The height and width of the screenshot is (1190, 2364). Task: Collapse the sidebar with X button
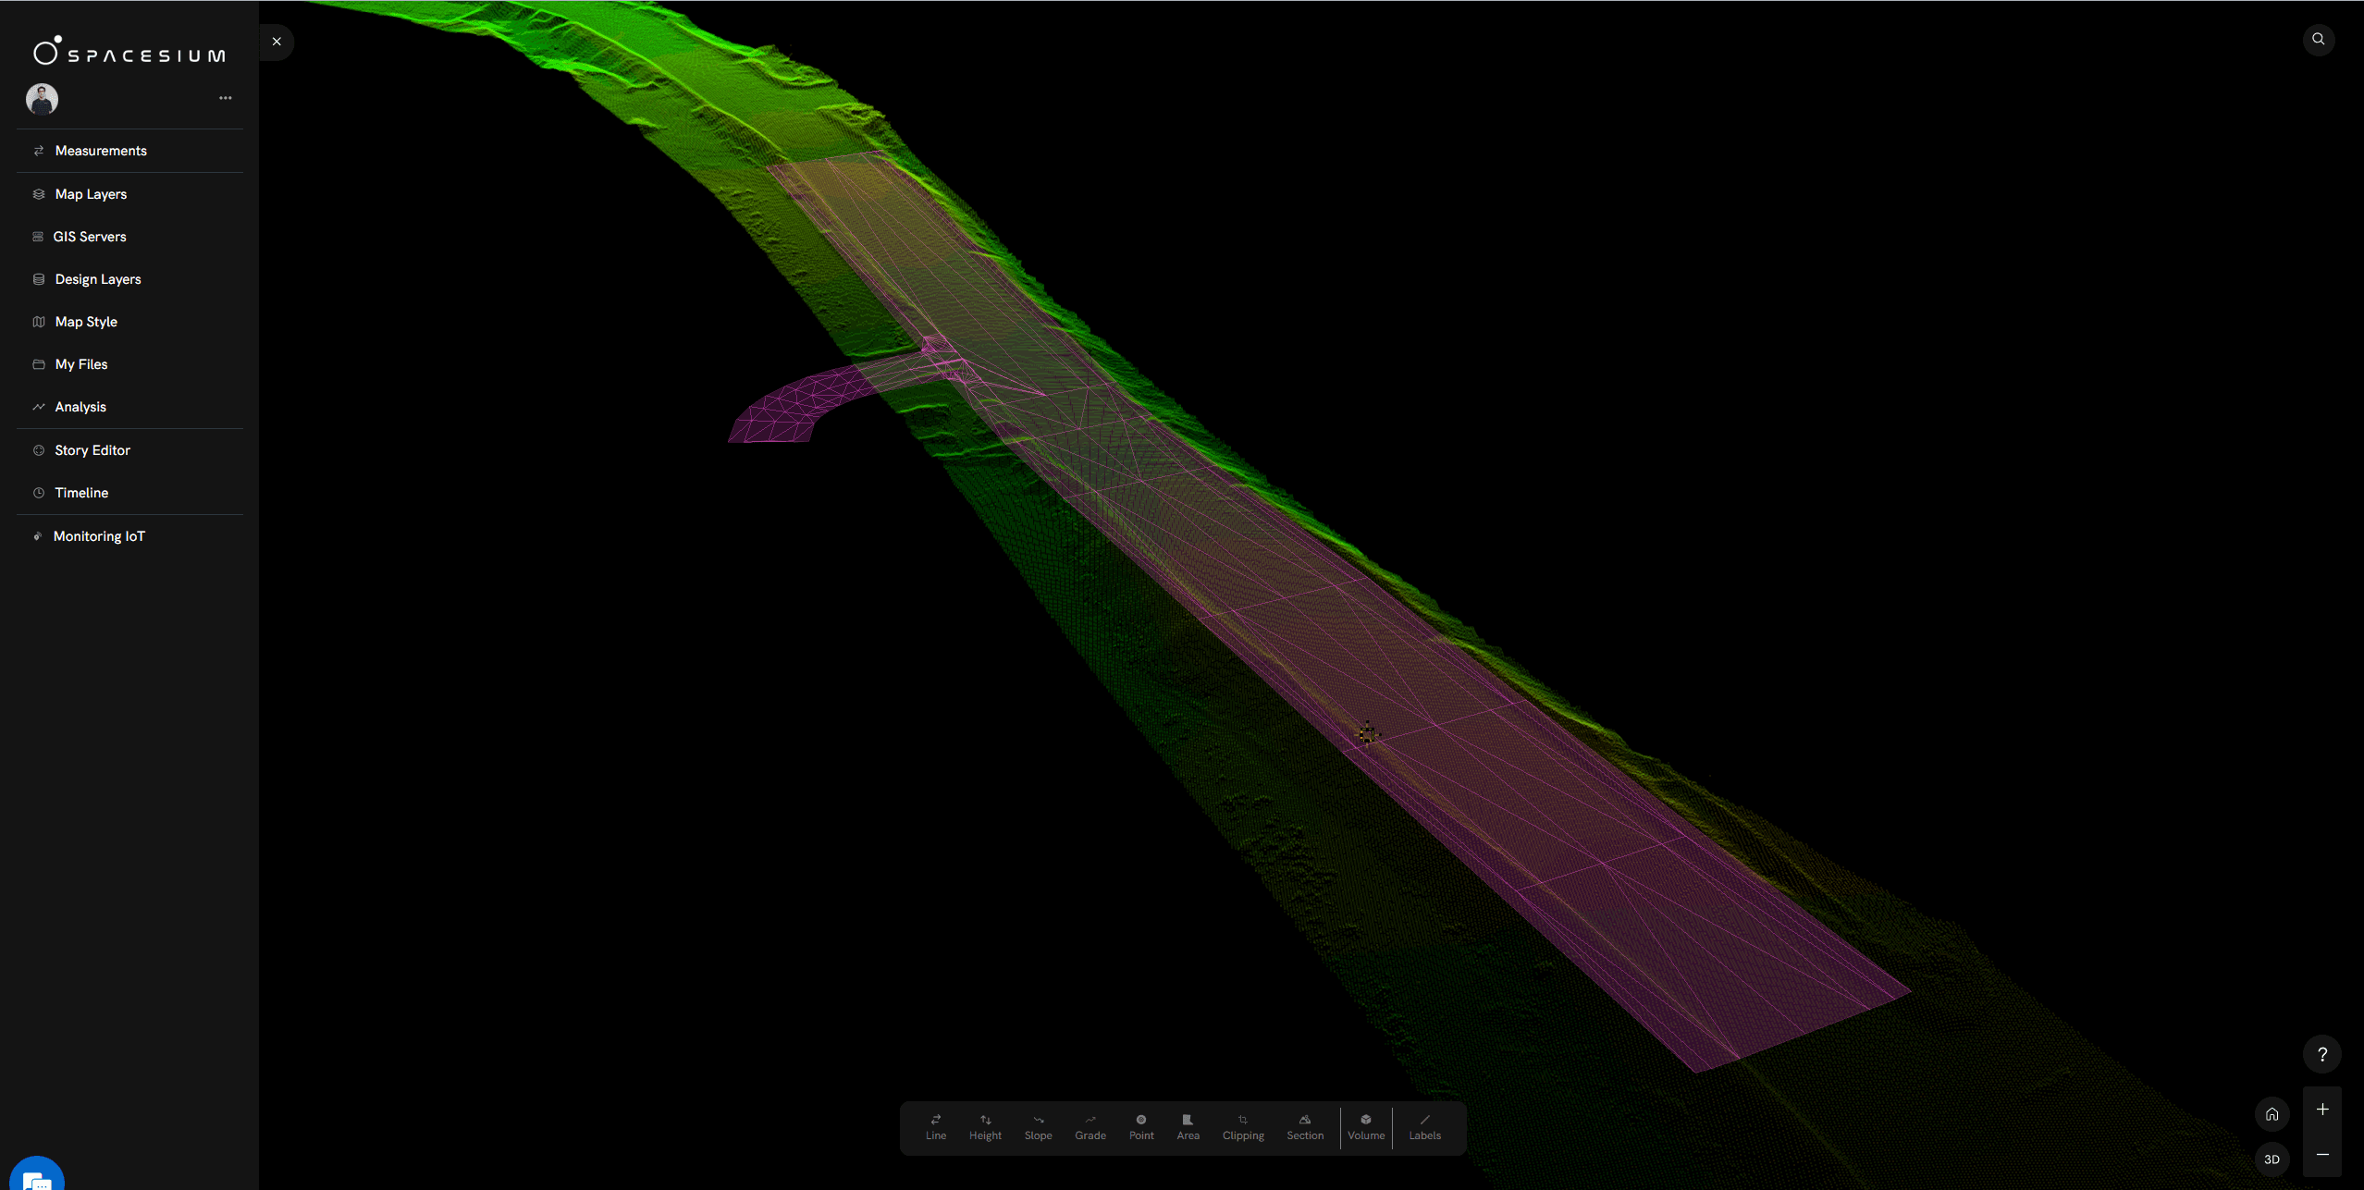point(277,42)
